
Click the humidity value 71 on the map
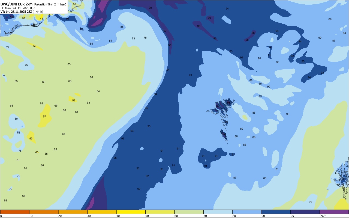coord(4,76)
